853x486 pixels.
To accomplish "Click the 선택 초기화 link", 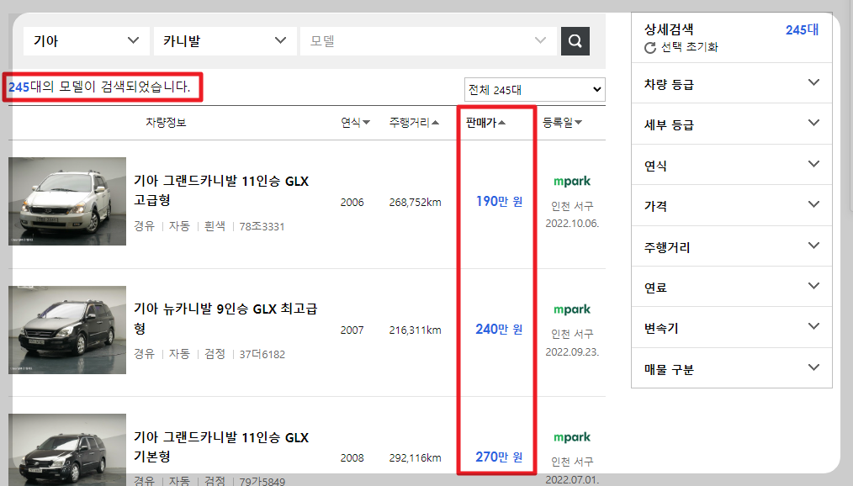I will [689, 47].
